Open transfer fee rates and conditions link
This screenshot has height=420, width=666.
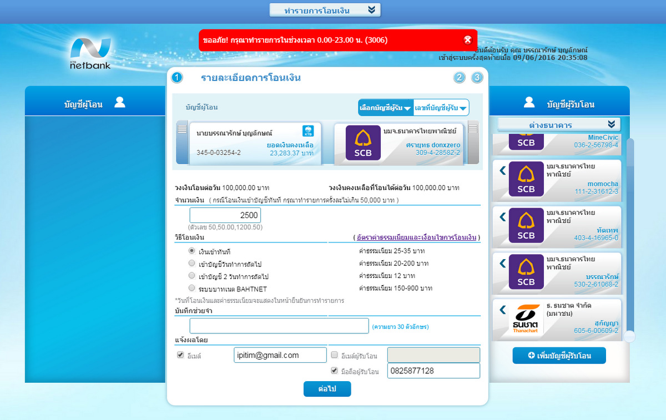click(x=416, y=237)
